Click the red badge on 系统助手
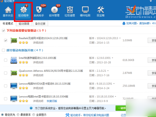This screenshot has width=156, height=117. pos(43,6)
